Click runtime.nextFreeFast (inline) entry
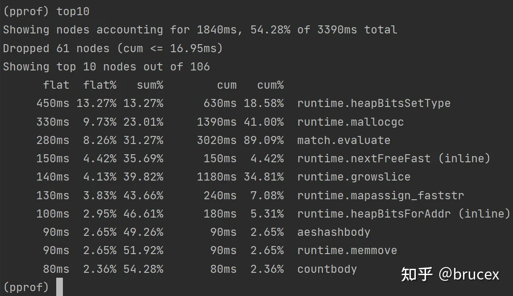This screenshot has width=513, height=296. pyautogui.click(x=393, y=158)
